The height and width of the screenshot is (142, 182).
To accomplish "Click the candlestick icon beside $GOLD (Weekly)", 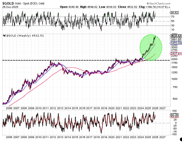I will (x=4, y=35).
